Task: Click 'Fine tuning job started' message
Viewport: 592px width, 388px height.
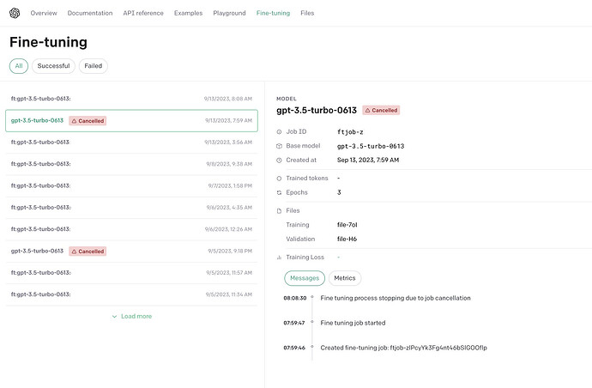Action: [353, 323]
